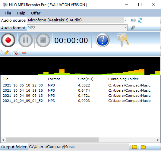Open output folder with open-folder icon

143,147
